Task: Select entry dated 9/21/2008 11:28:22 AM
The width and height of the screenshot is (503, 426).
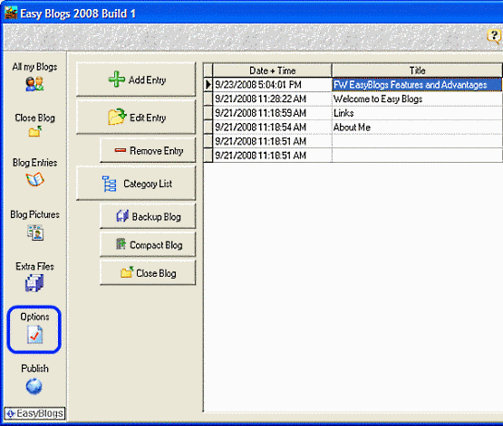Action: [x=273, y=99]
